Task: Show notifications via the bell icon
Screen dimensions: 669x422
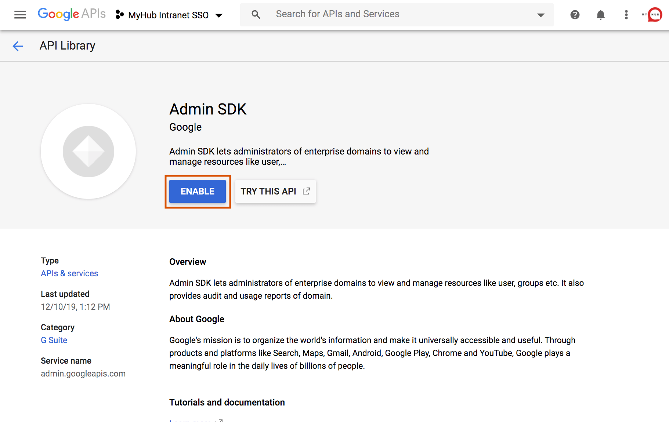Action: coord(601,15)
